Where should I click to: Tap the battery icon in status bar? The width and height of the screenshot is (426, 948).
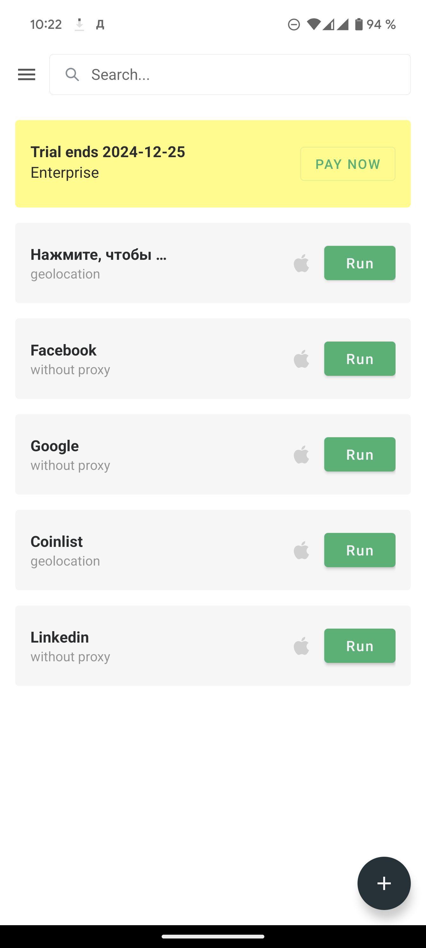(x=358, y=24)
